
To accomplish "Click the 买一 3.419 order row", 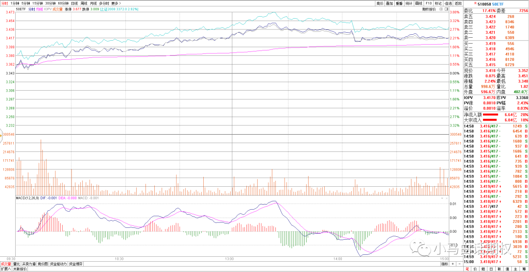I will click(496, 43).
